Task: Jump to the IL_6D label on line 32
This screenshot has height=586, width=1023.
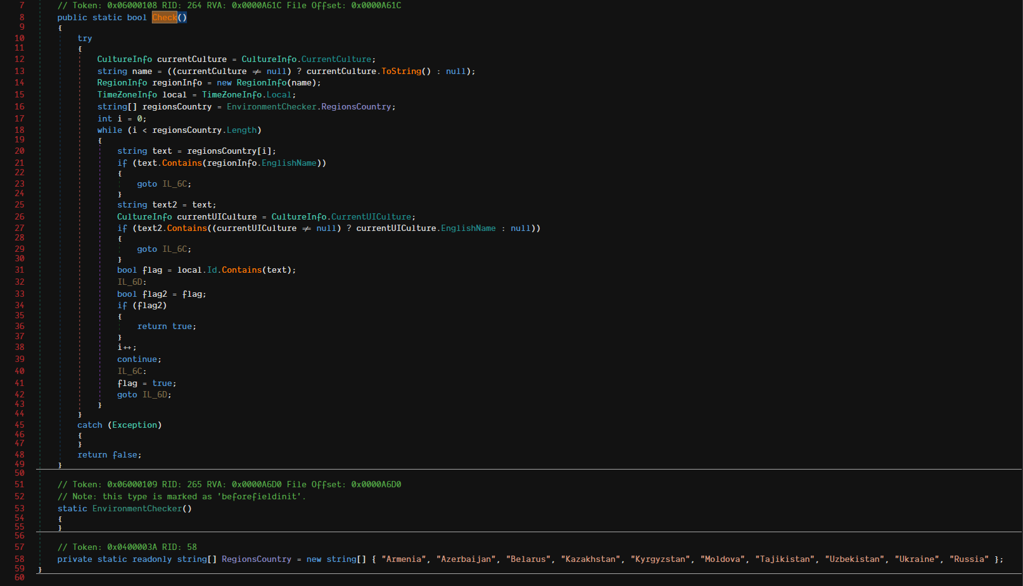Action: pos(130,282)
